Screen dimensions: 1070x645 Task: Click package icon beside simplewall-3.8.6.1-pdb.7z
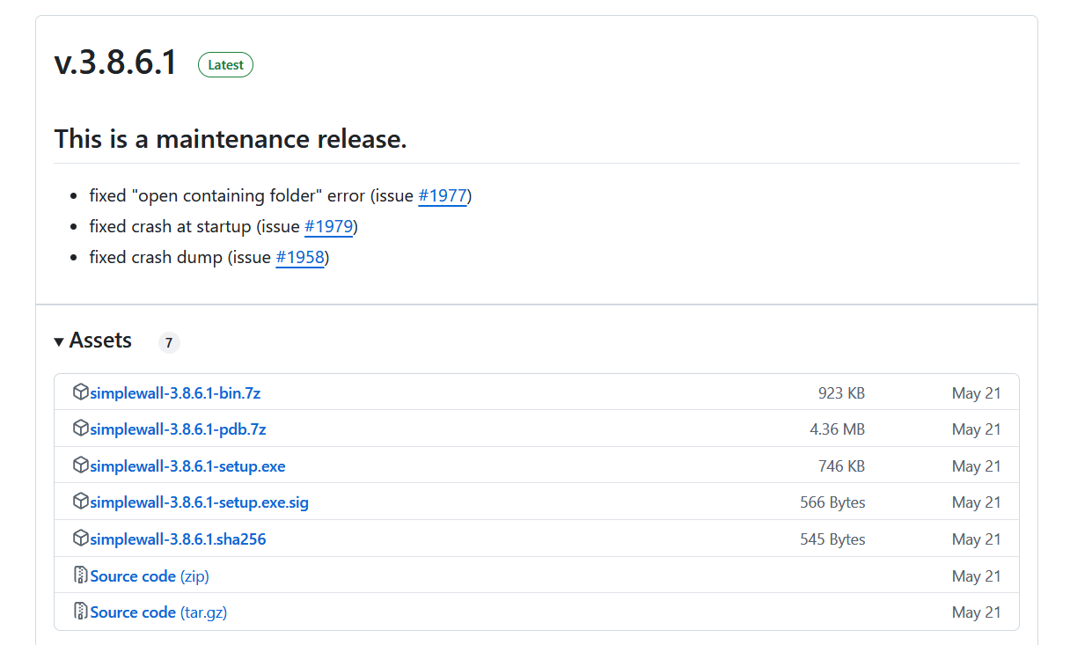click(81, 429)
